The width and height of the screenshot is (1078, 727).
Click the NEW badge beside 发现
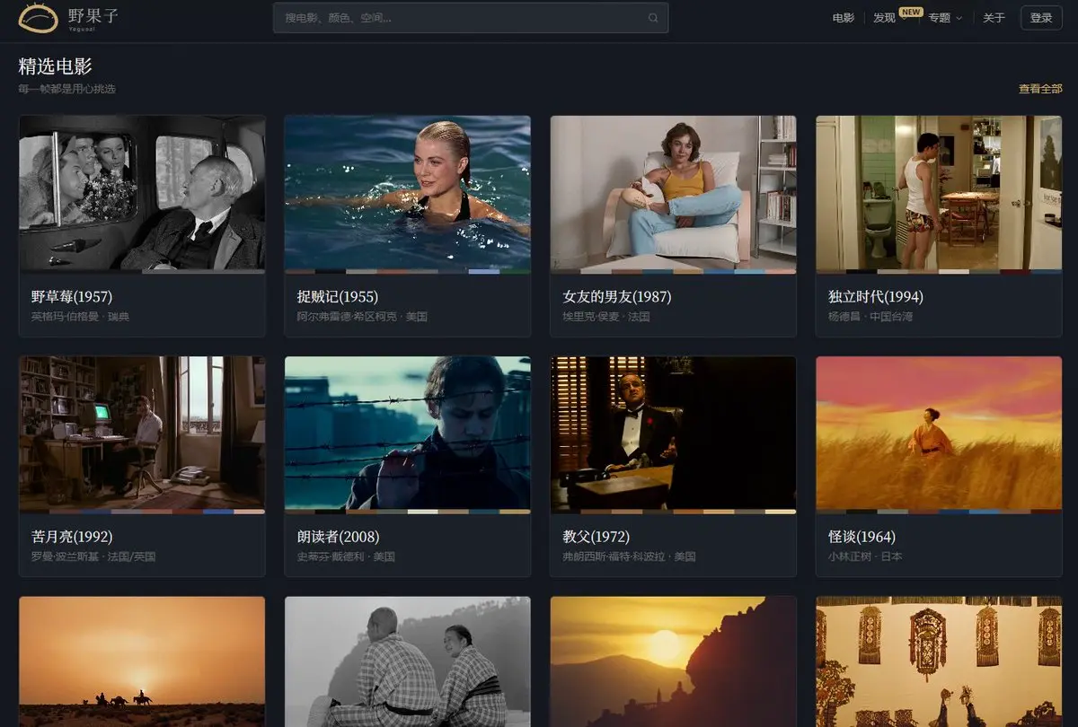911,12
